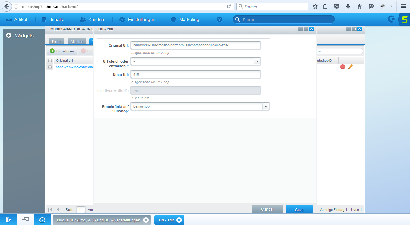Click the performance monitor icon in the bottom taskbar
This screenshot has width=410, height=225.
[42, 220]
